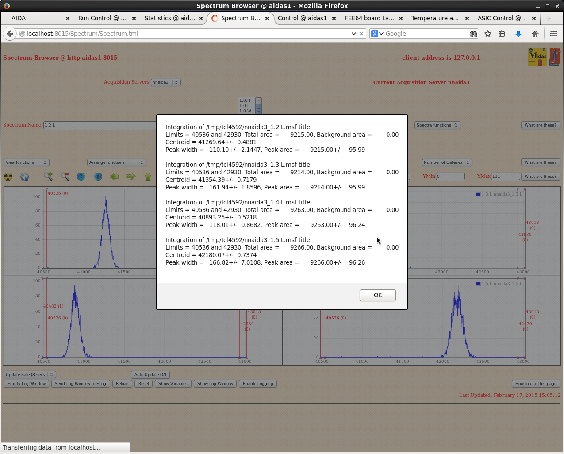
Task: Switch to the Temperature browser tab
Action: 435,18
